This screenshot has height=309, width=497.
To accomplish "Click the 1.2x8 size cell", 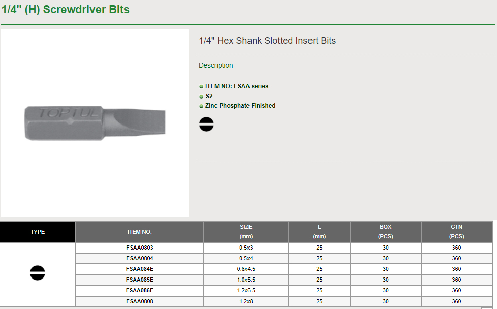I will (246, 301).
